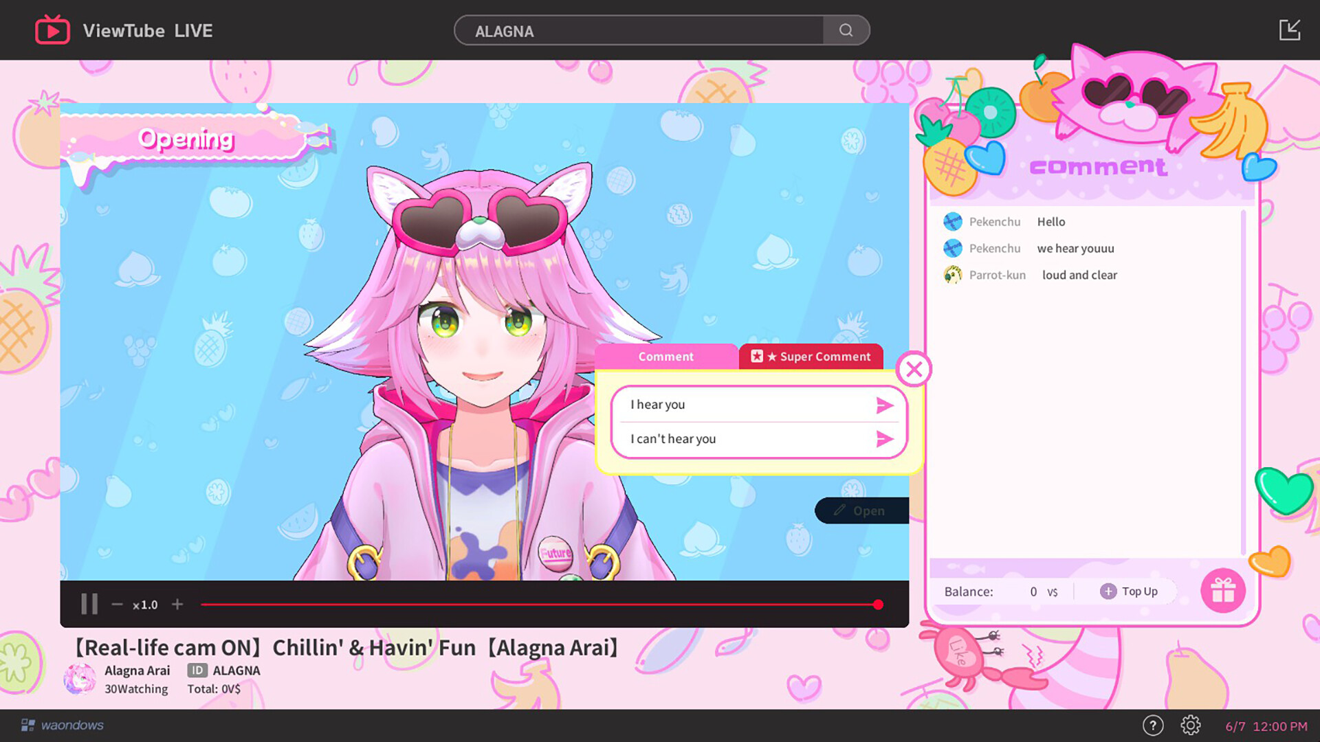Increase playback speed with the plus stepper
Screen dimensions: 1320x742
coord(177,604)
